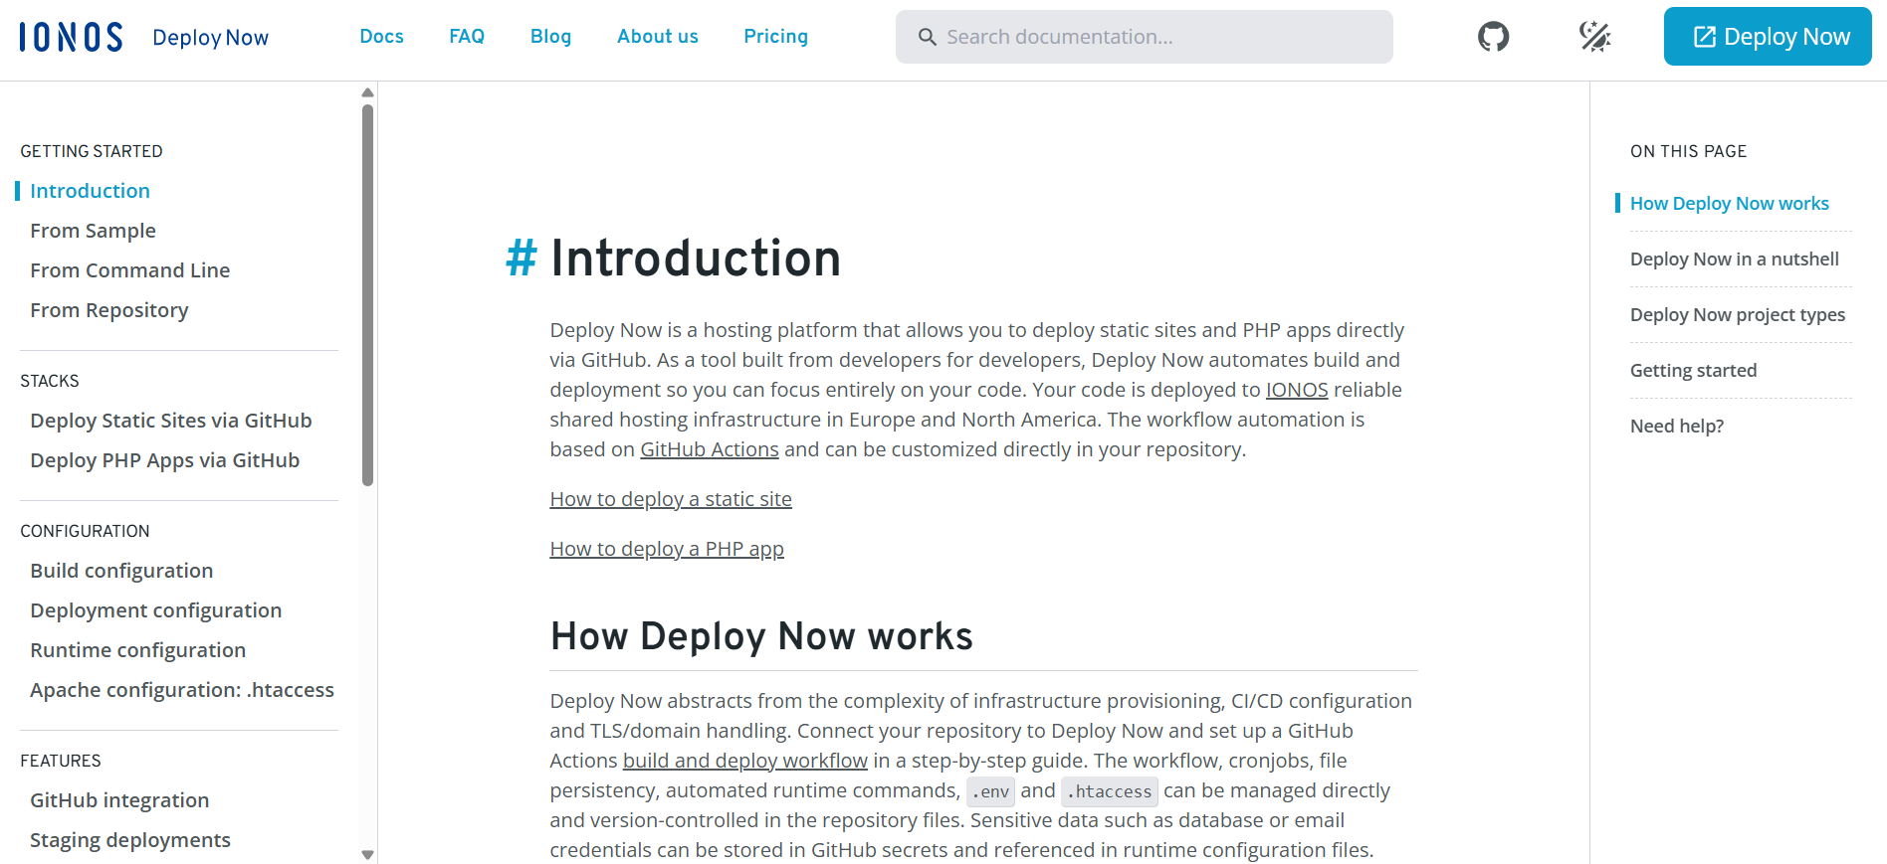Click the .env inline code
The width and height of the screenshot is (1887, 864).
point(990,791)
